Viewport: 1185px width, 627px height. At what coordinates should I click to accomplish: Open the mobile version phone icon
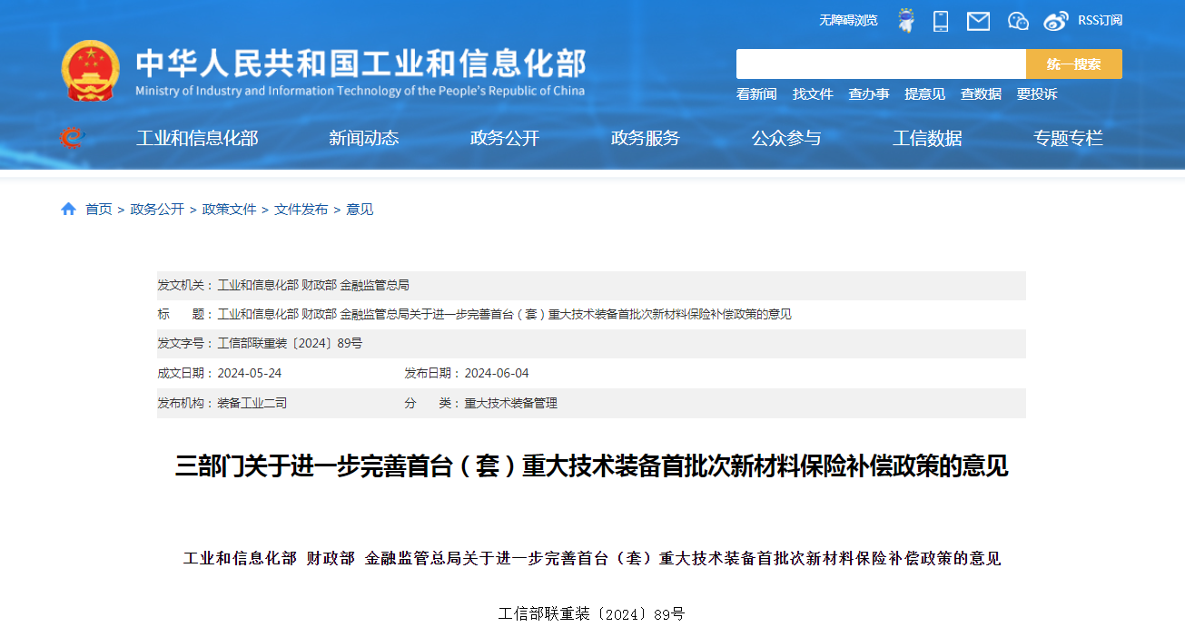pos(941,21)
